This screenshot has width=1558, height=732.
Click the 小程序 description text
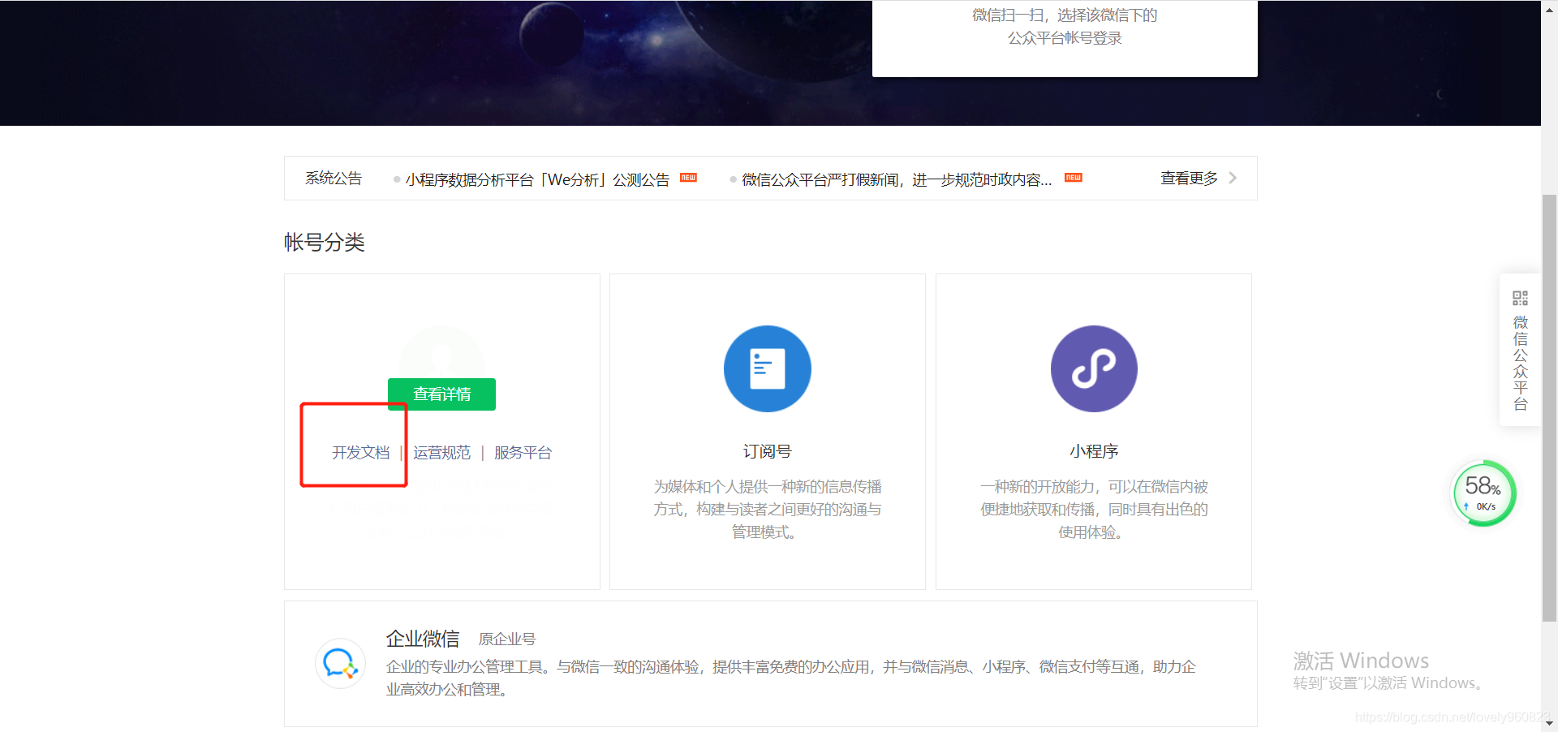coord(1094,510)
